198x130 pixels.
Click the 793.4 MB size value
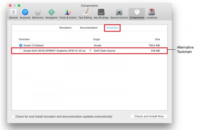pyautogui.click(x=154, y=45)
